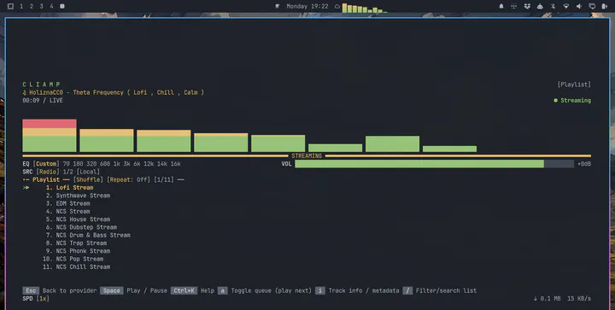Adjust the green VOL volume bar
This screenshot has height=310, width=615.
(434, 164)
